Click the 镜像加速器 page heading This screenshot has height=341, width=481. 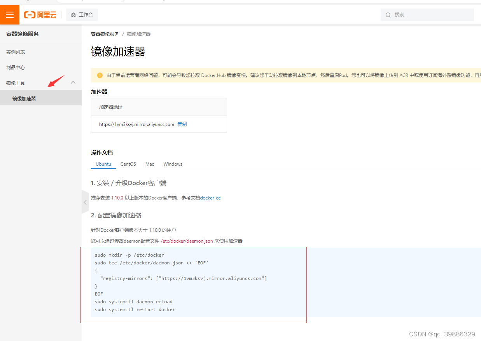(x=118, y=52)
